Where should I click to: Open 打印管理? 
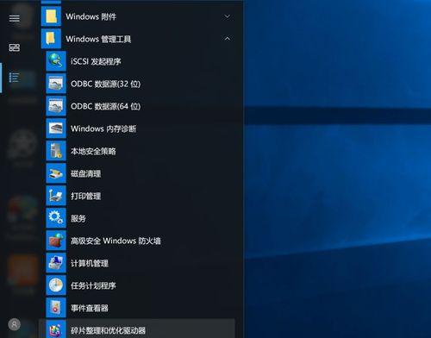tap(85, 196)
